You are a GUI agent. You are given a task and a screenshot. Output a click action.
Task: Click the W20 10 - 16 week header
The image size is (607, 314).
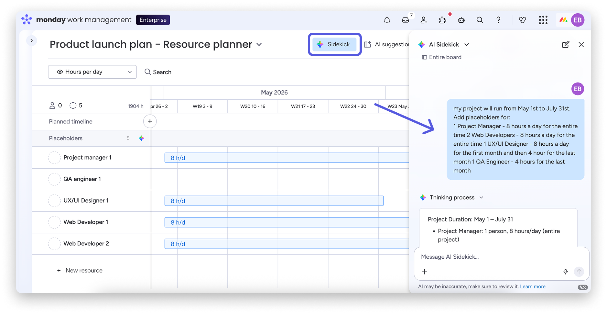pos(253,106)
